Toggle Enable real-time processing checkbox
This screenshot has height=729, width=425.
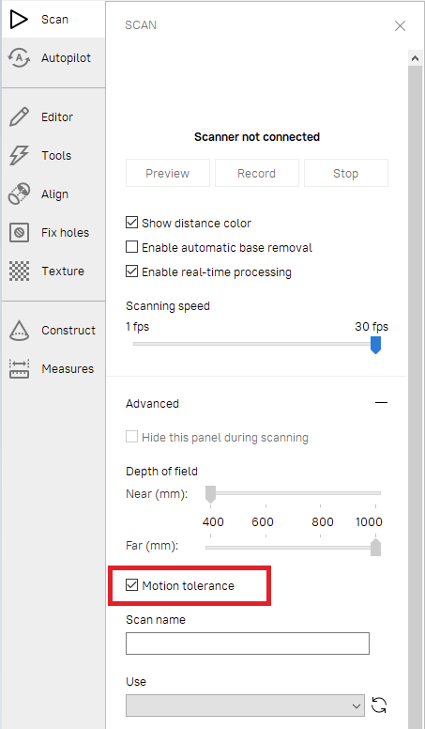click(x=132, y=271)
